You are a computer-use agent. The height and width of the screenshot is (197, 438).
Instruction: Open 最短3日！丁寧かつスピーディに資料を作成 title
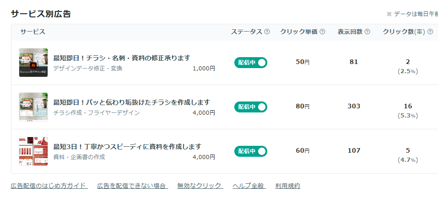point(127,147)
